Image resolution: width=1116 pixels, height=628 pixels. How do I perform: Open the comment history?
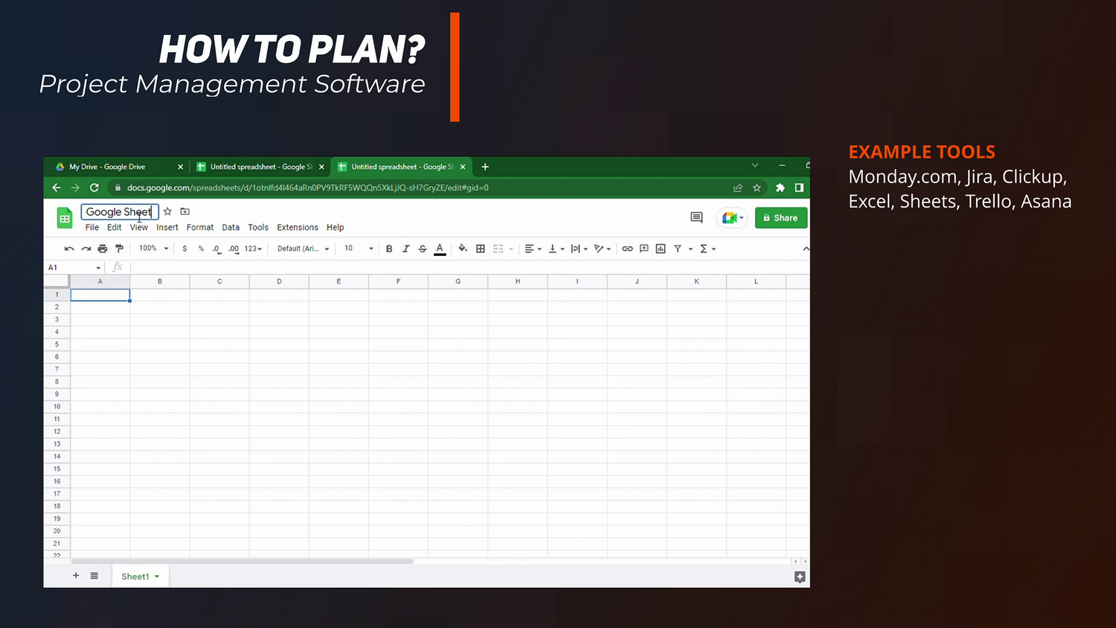click(696, 217)
